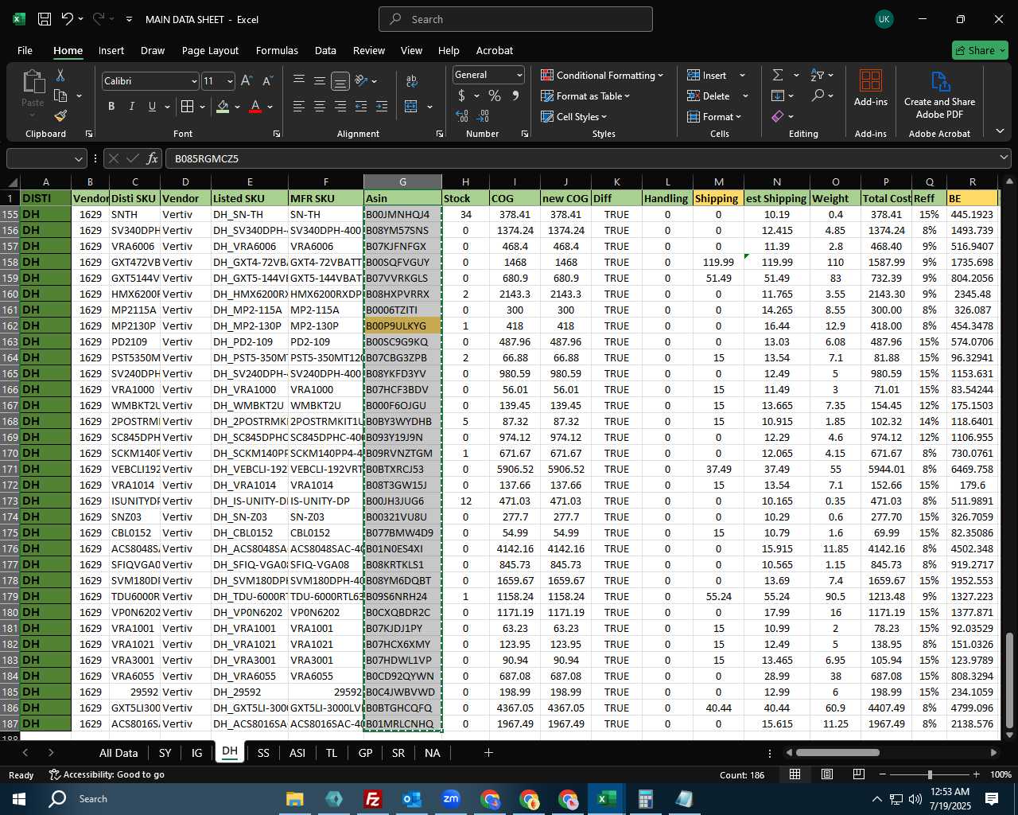Toggle Align Right
The width and height of the screenshot is (1018, 815).
(x=340, y=107)
